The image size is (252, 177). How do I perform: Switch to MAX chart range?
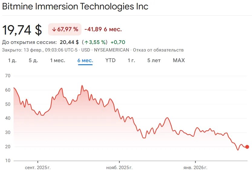tap(179, 60)
